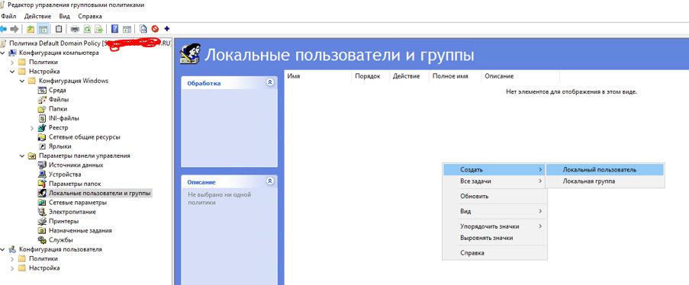
Task: Select Справка in context menu
Action: pyautogui.click(x=494, y=253)
